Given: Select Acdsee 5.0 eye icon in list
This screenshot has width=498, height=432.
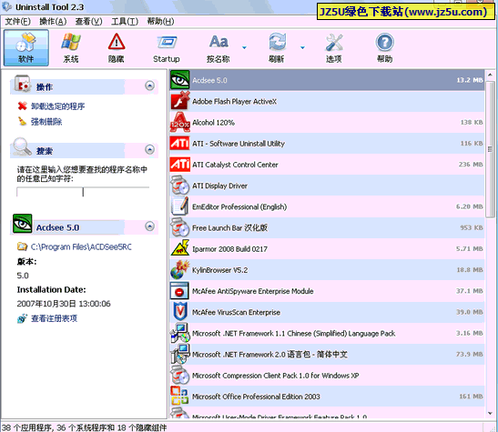Looking at the screenshot, I should (179, 80).
